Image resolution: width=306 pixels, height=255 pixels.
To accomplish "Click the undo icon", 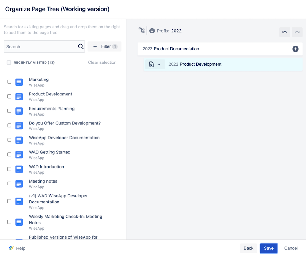I will pyautogui.click(x=285, y=32).
